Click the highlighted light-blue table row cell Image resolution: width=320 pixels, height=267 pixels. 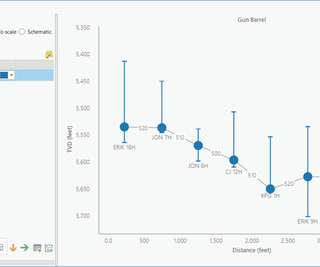(34, 75)
